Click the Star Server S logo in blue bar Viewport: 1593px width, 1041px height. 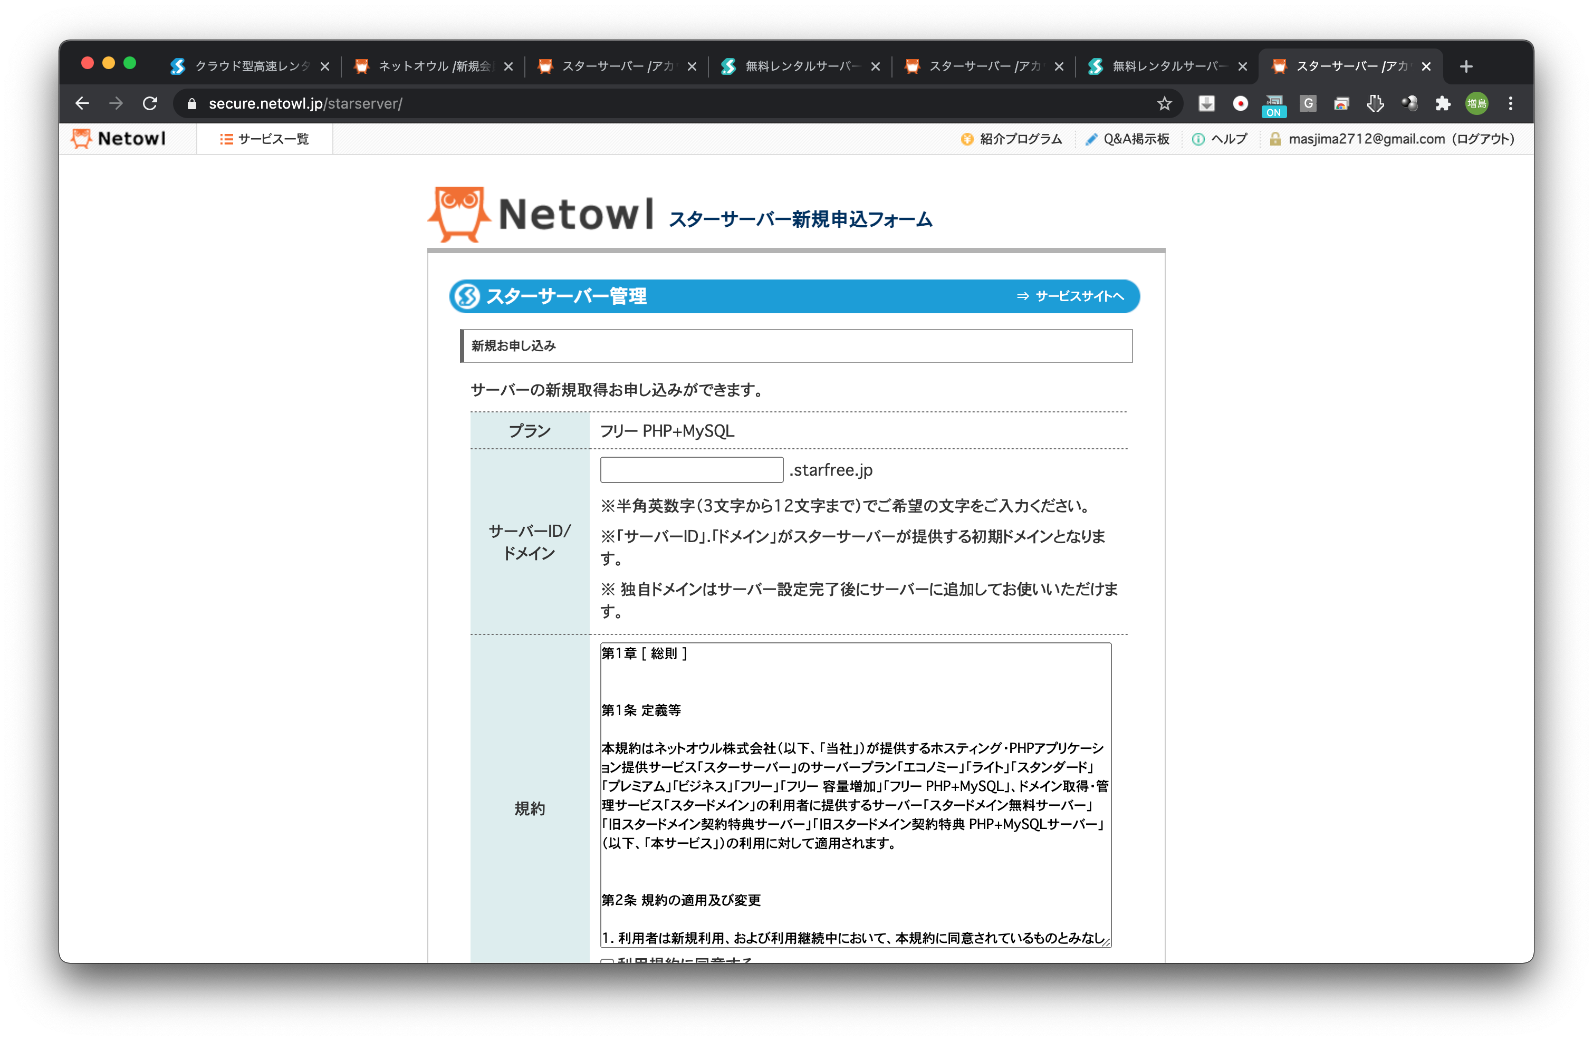pyautogui.click(x=466, y=296)
